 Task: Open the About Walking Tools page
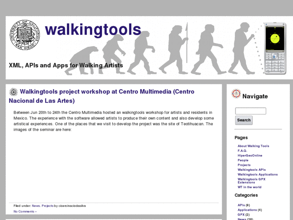(x=254, y=146)
